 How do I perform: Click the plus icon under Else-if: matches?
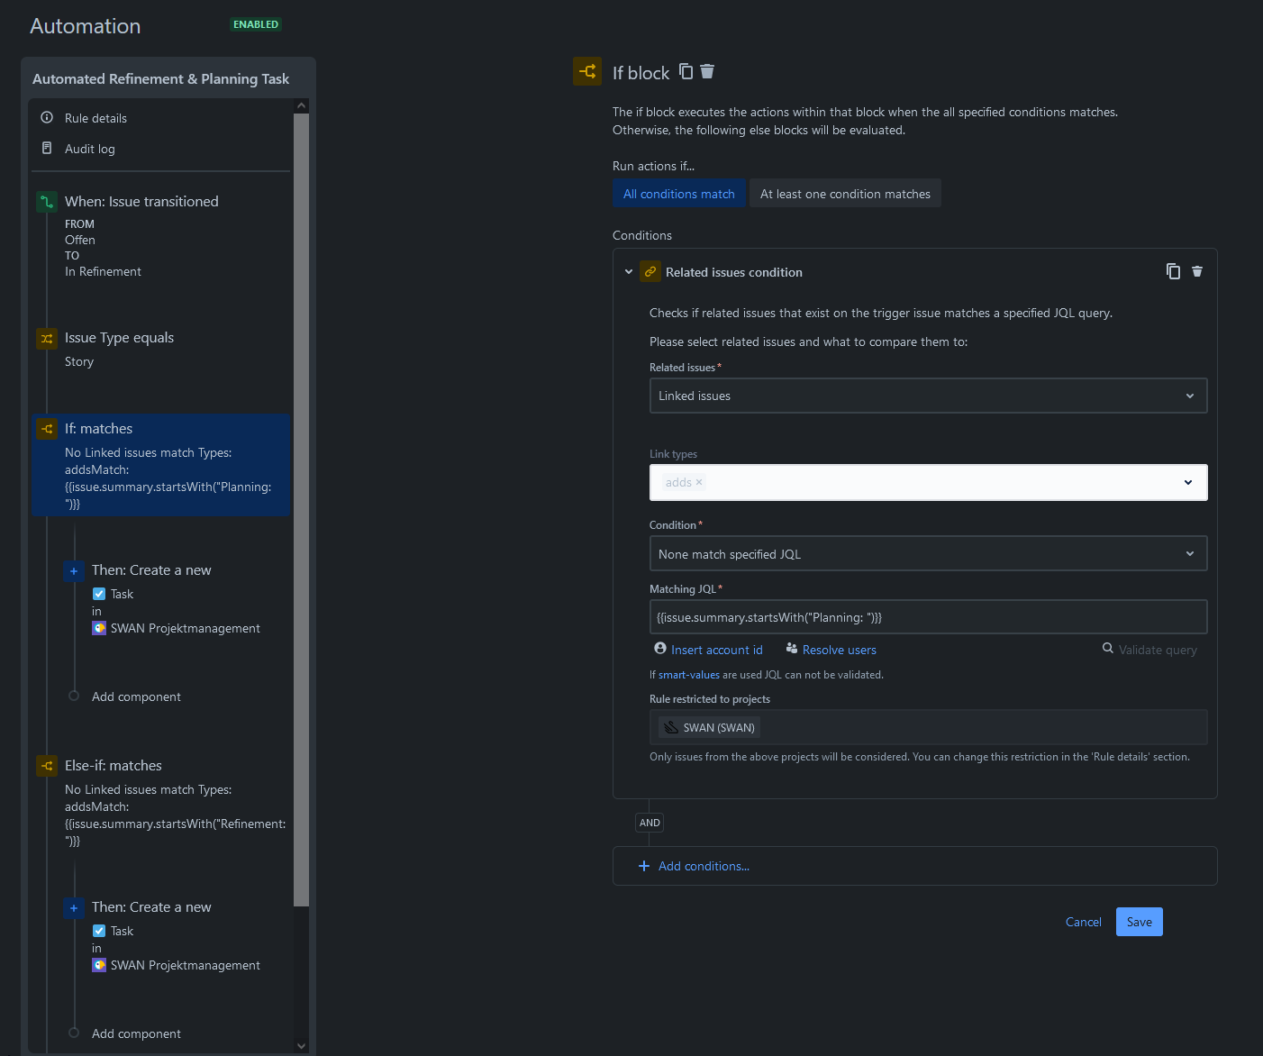[74, 907]
